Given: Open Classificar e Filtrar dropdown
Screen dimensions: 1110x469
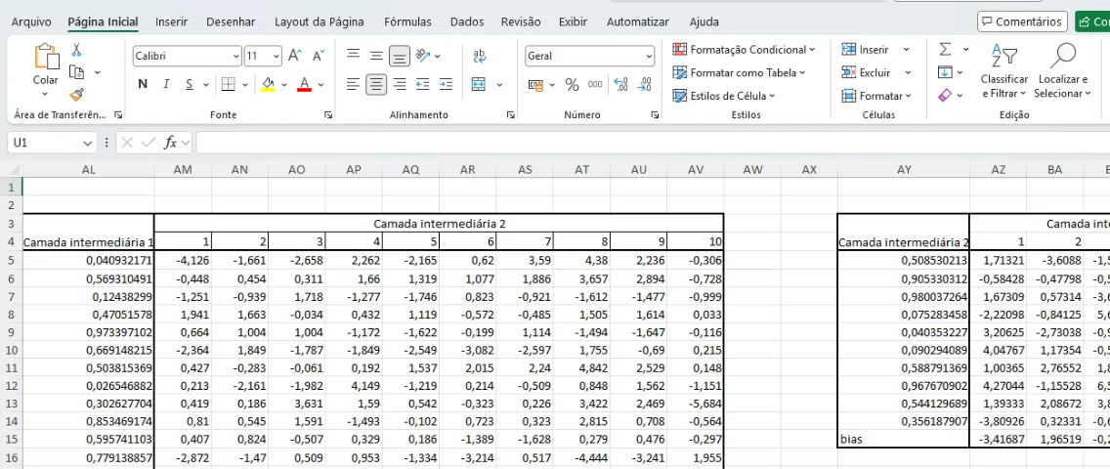Looking at the screenshot, I should click(x=1003, y=70).
